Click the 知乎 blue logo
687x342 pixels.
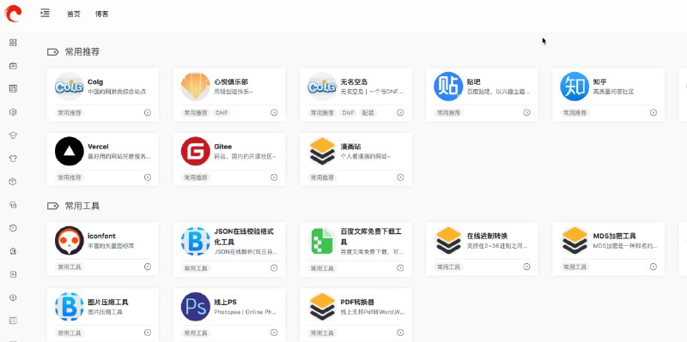click(x=575, y=87)
